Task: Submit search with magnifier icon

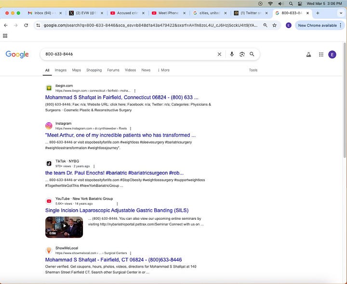Action: click(252, 54)
